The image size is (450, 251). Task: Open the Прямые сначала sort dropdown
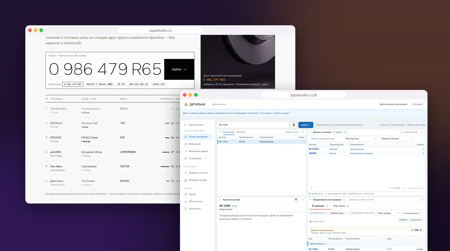click(397, 139)
